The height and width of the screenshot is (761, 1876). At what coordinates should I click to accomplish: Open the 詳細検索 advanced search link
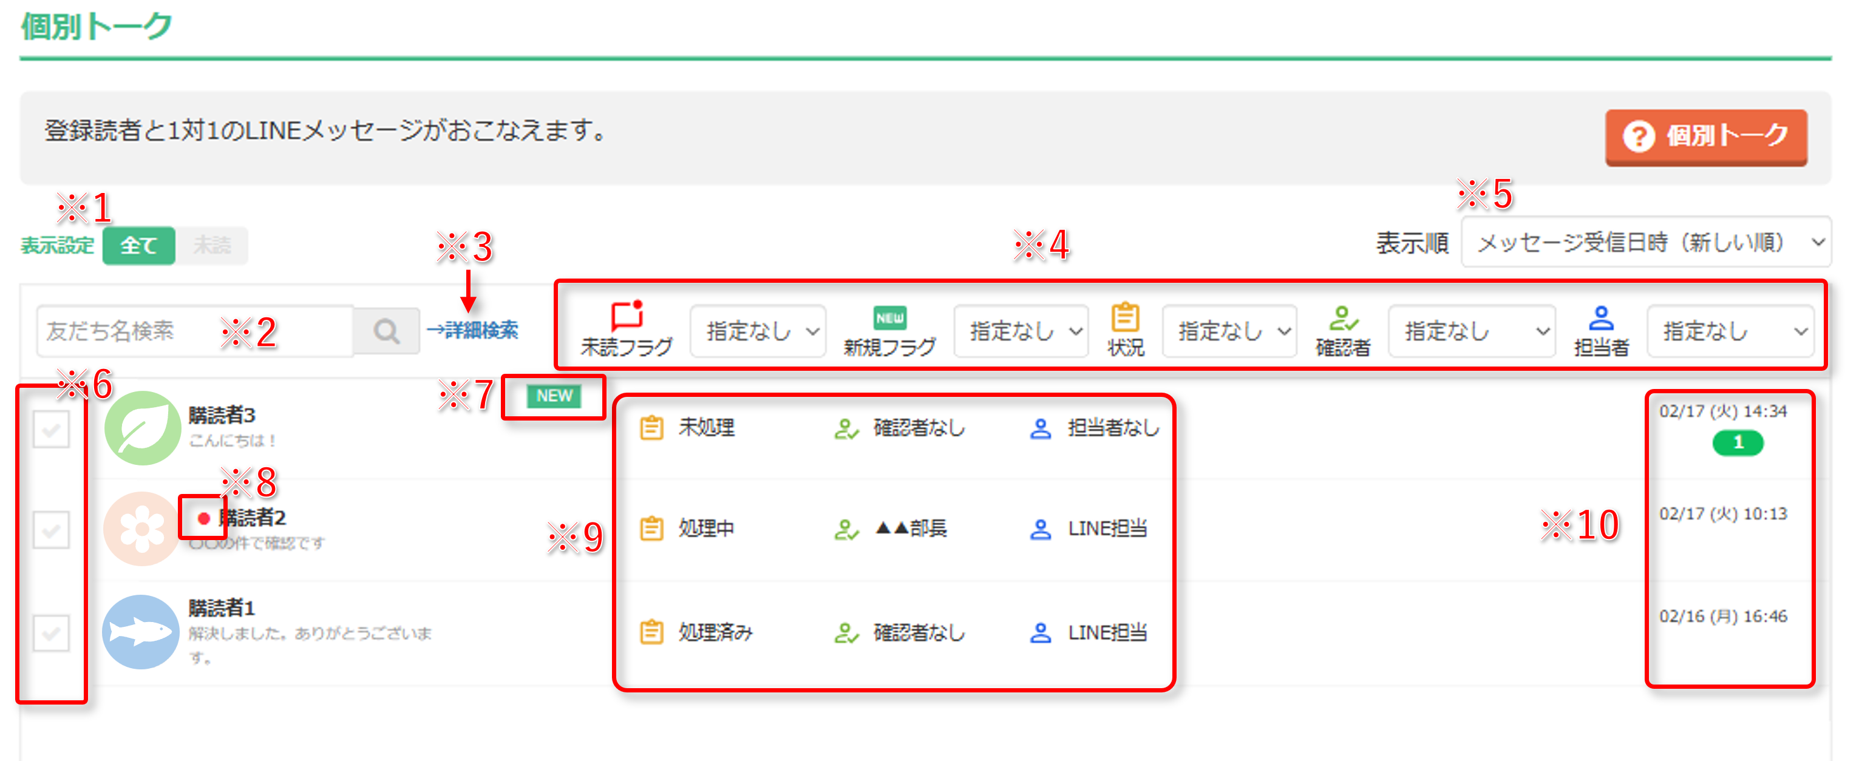pos(472,331)
